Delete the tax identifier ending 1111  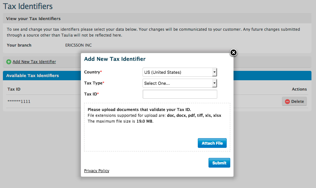point(294,101)
